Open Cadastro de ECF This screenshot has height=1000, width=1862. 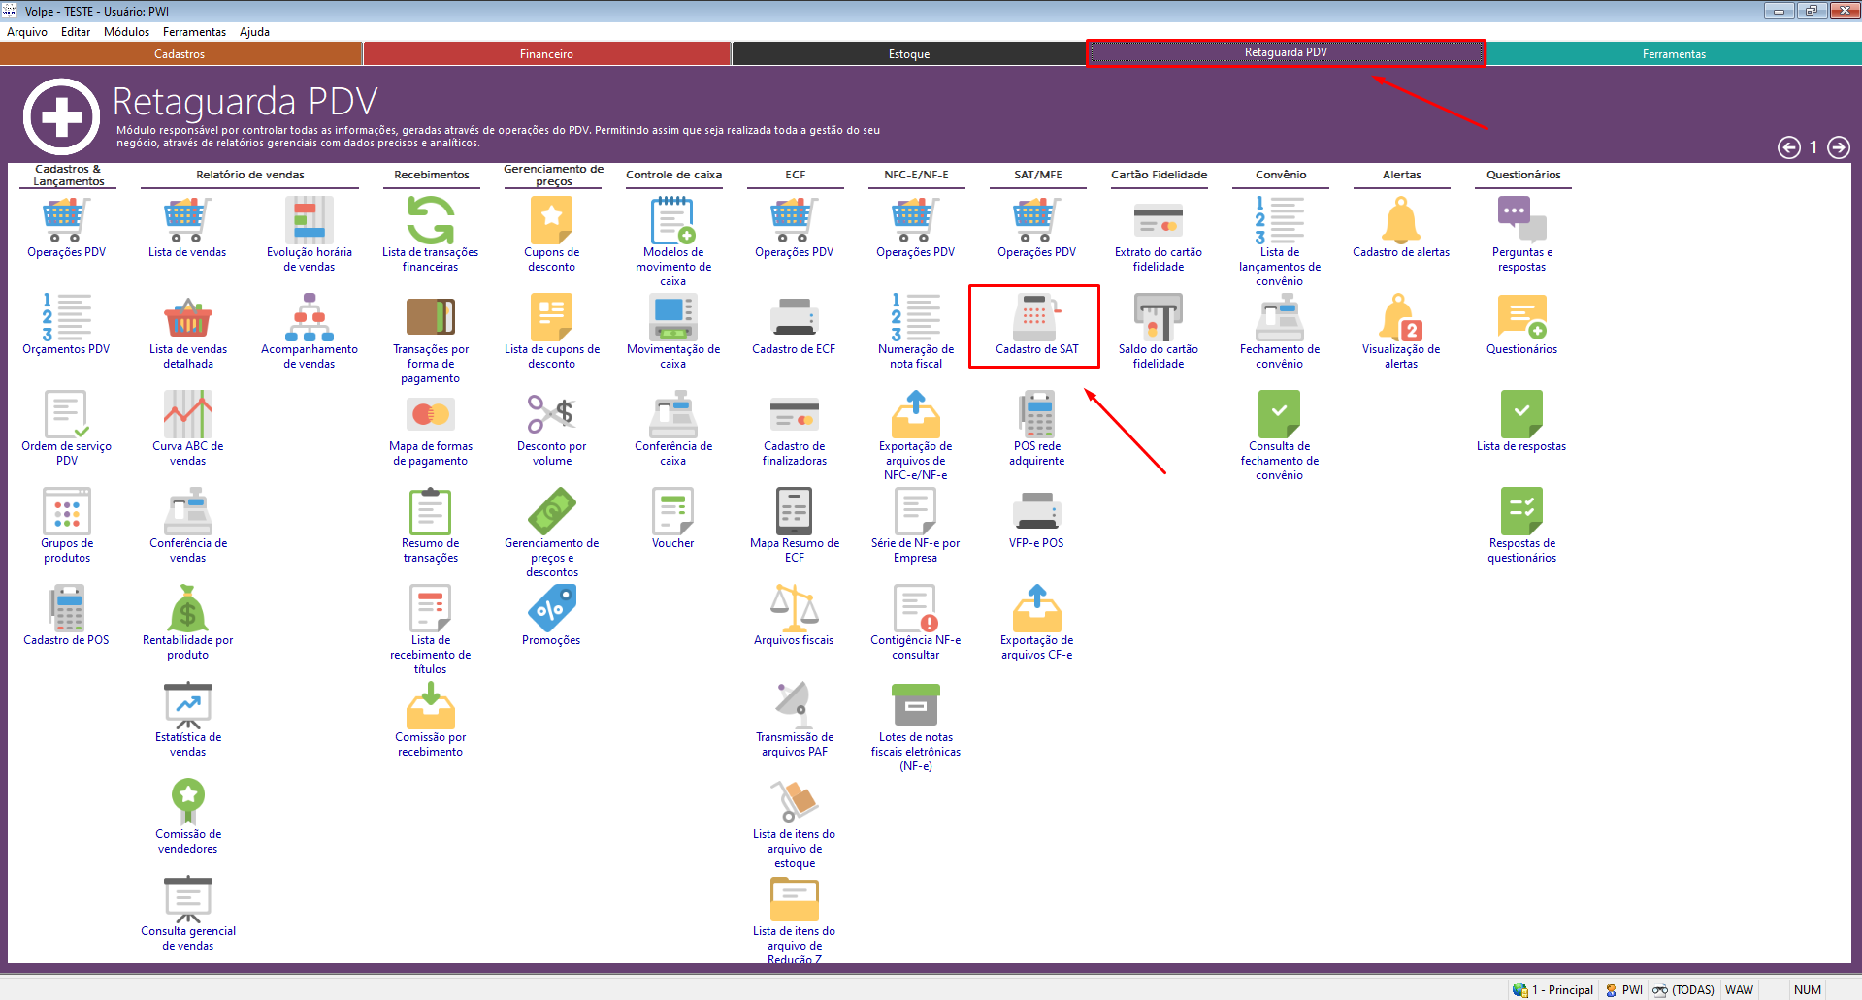pos(795,325)
